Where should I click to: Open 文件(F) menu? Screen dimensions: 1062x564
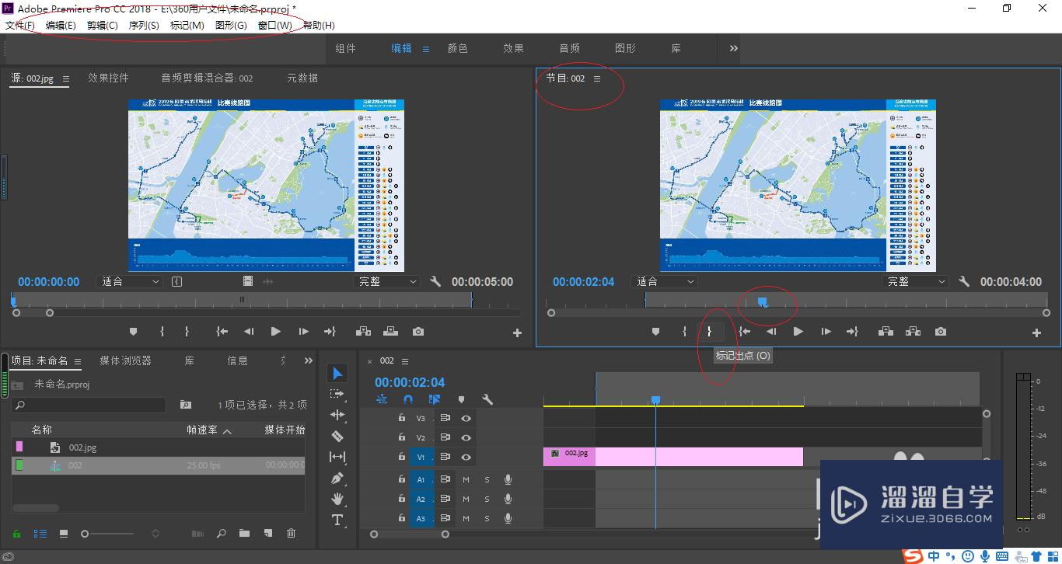(x=20, y=26)
